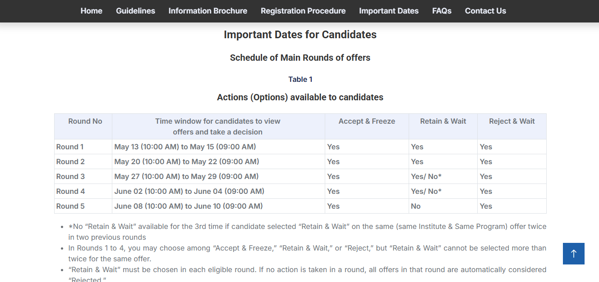Click the scroll-to-top arrow icon

coord(573,254)
